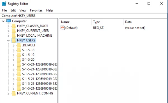The width and height of the screenshot is (168, 103).
Task: Open the Favorites menu
Action: (x=36, y=10)
